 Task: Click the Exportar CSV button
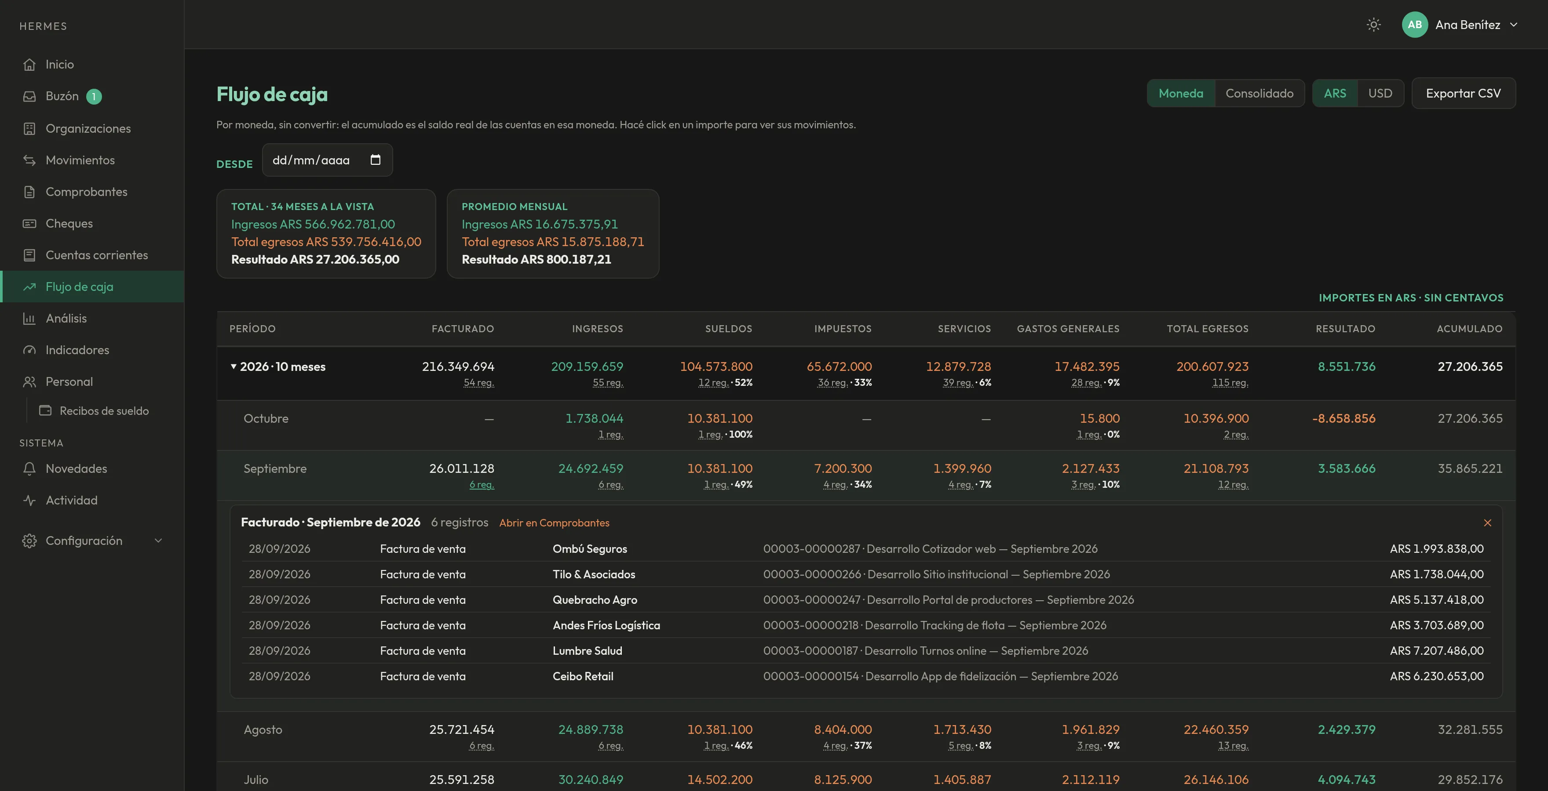click(1463, 93)
